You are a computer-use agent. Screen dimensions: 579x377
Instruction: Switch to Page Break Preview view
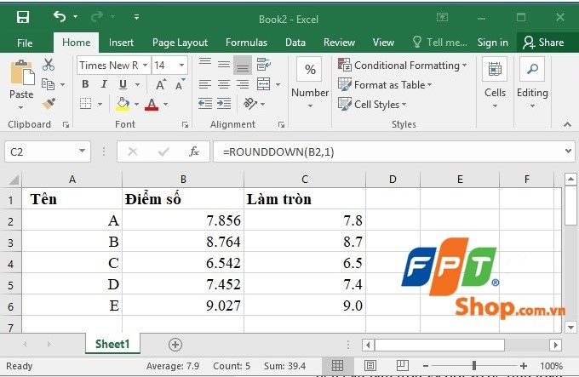[x=402, y=366]
